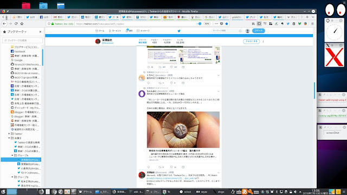Click the bookmark search field in sidebar

22,40
